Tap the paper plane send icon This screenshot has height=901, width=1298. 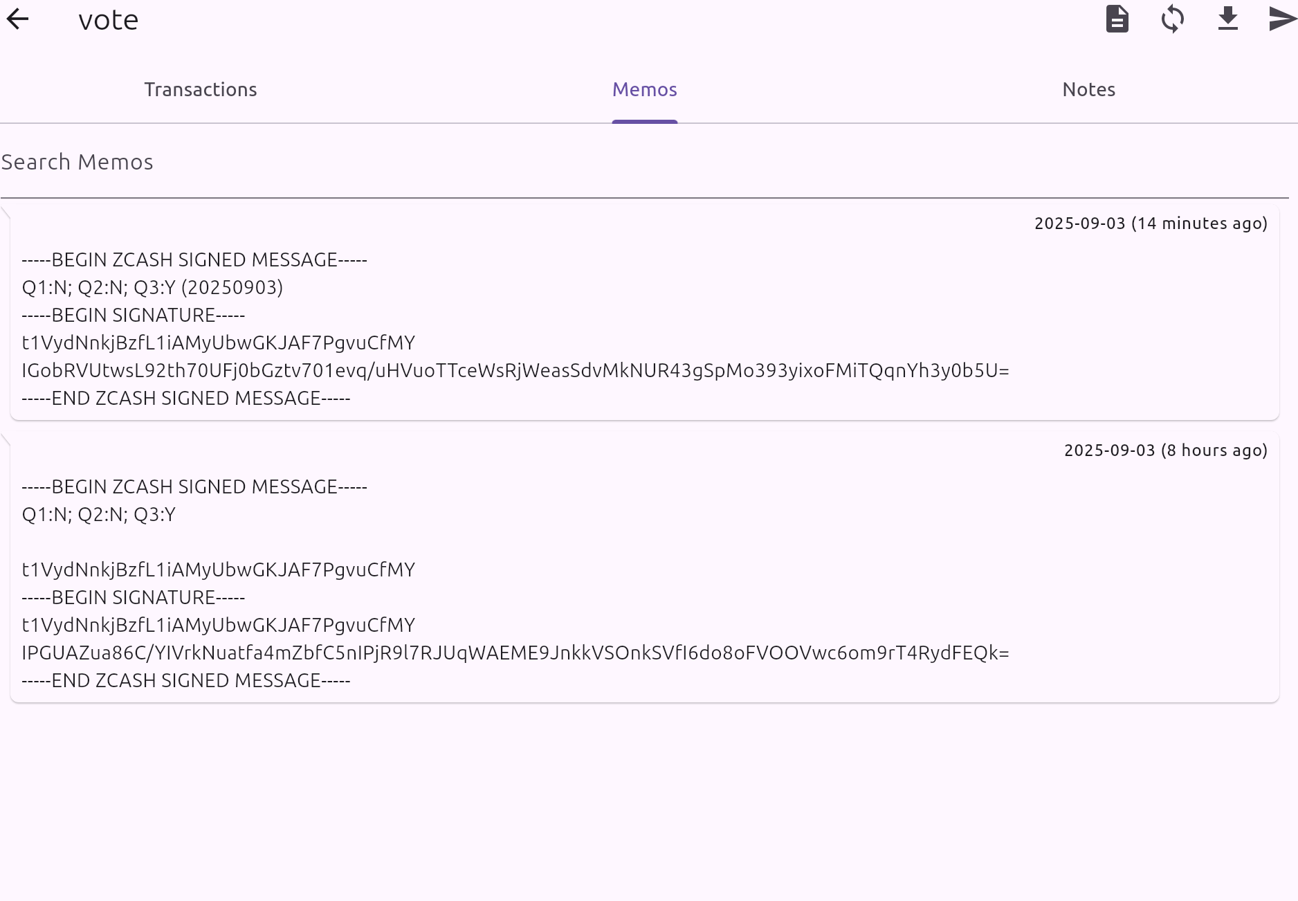pos(1282,19)
